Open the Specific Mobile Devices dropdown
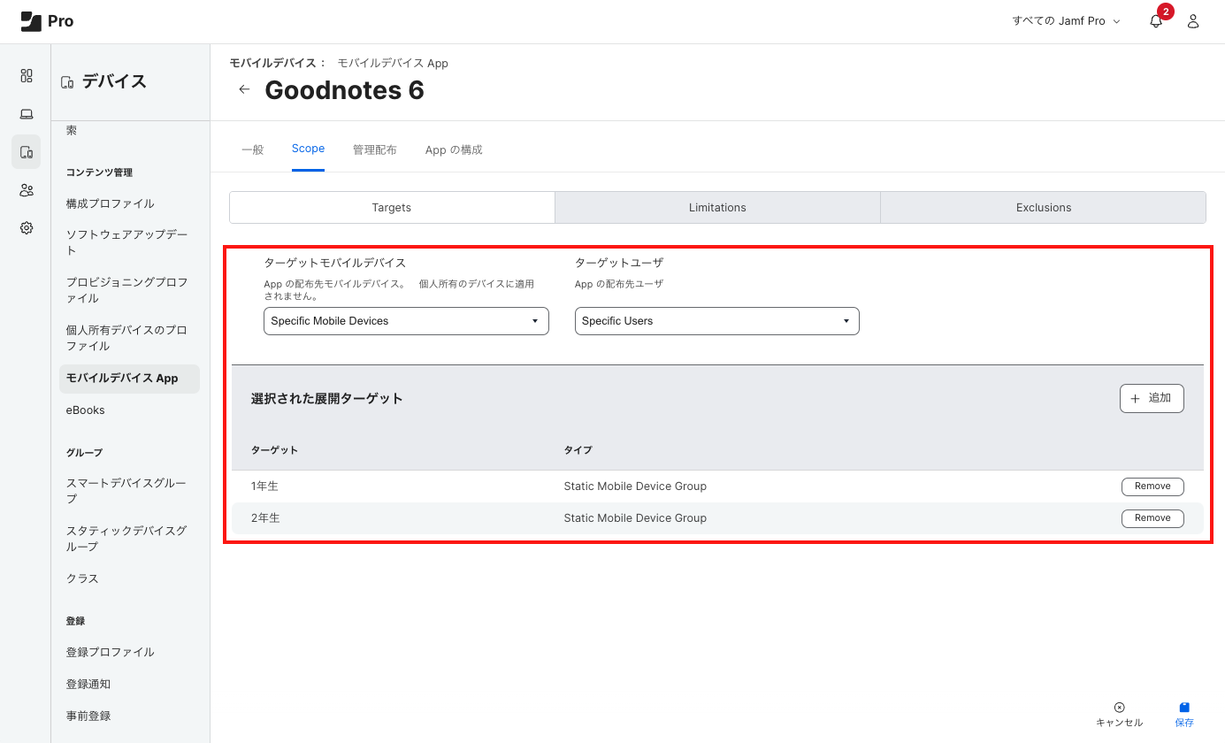Image resolution: width=1225 pixels, height=743 pixels. (x=406, y=321)
